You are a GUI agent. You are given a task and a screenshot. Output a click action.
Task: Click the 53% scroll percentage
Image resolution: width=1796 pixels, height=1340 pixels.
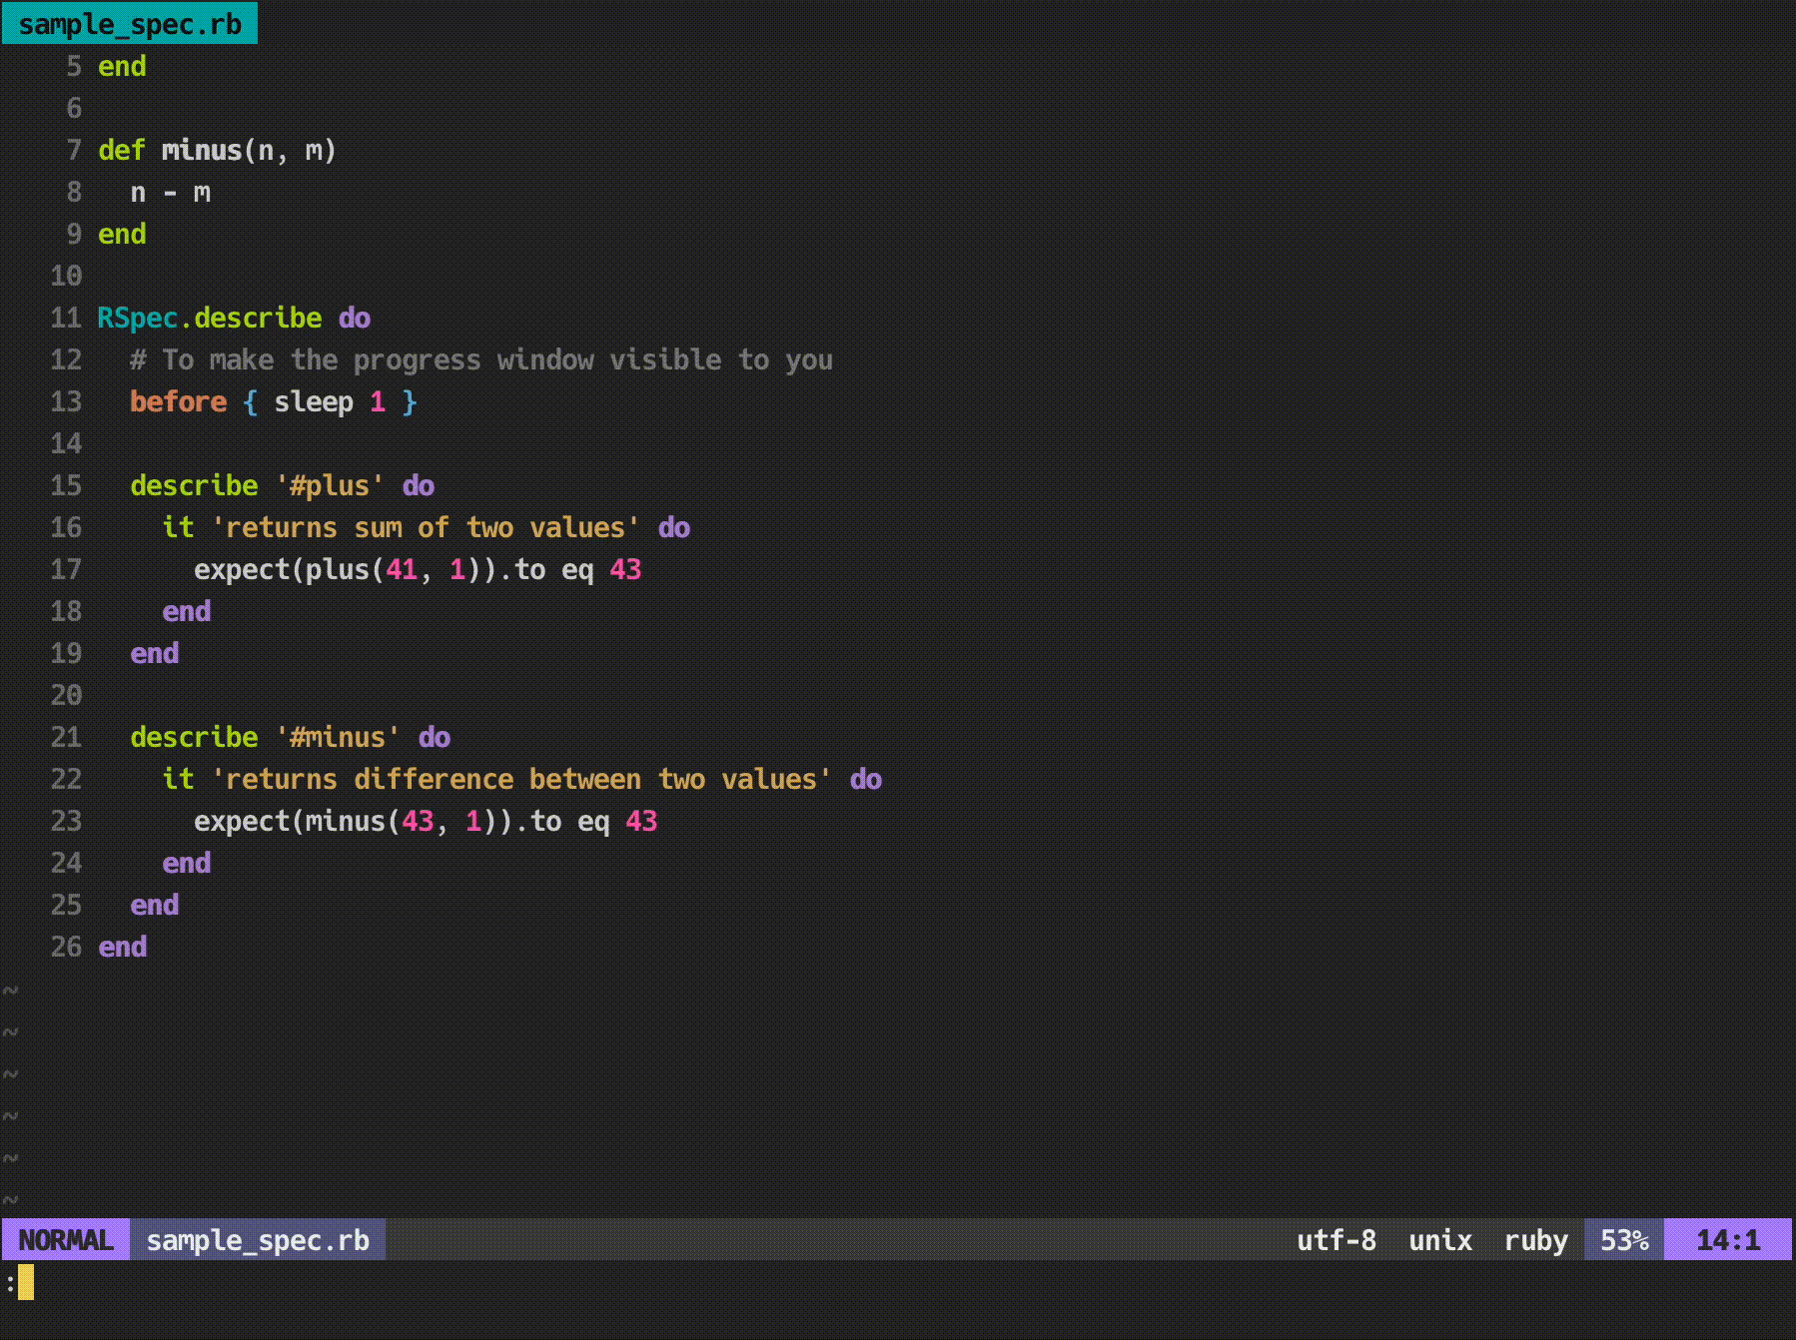coord(1624,1239)
